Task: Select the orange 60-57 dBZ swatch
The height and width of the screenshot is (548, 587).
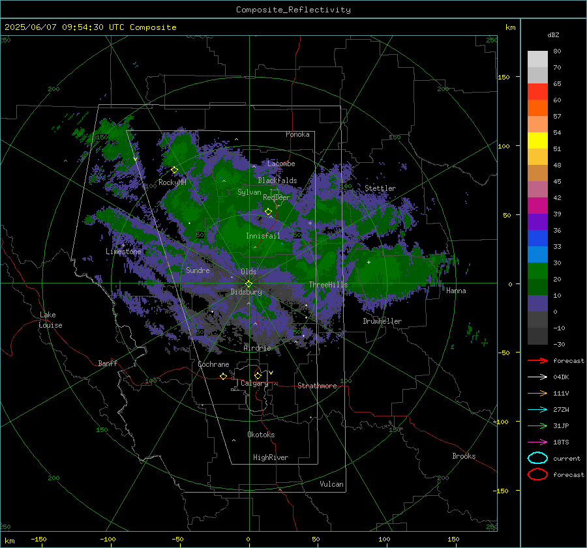Action: pos(537,108)
